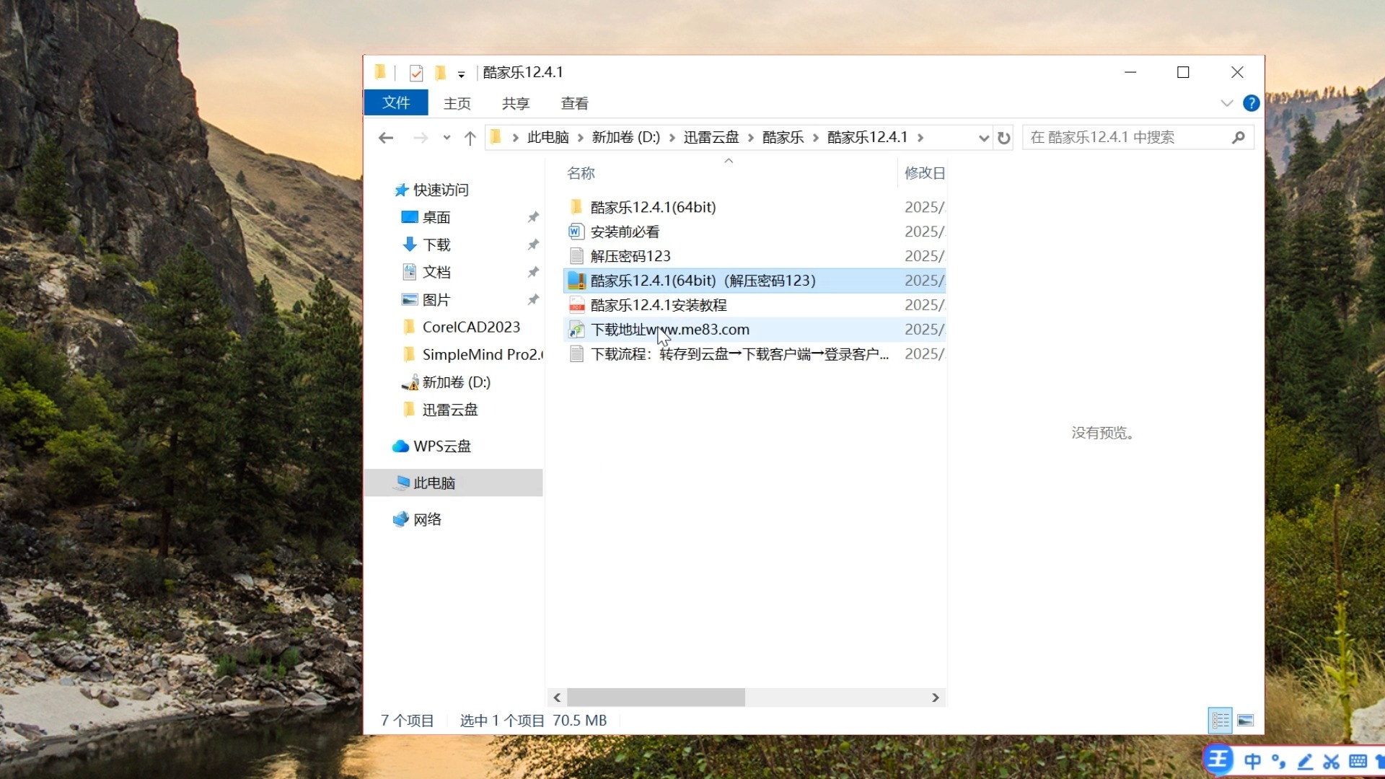Image resolution: width=1385 pixels, height=779 pixels.
Task: Open 网络 in the navigation pane
Action: (427, 519)
